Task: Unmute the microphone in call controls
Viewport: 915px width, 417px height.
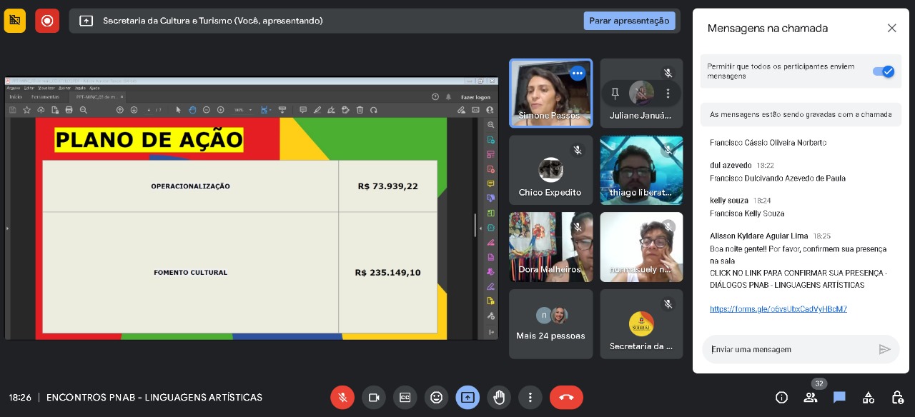Action: [x=342, y=398]
